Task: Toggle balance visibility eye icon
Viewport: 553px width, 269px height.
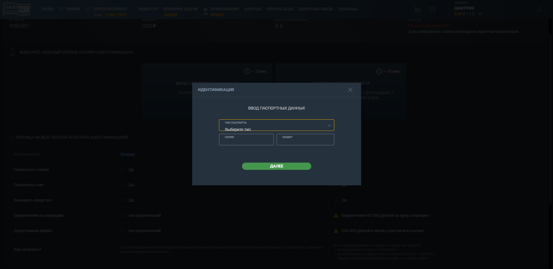Action: (x=480, y=14)
